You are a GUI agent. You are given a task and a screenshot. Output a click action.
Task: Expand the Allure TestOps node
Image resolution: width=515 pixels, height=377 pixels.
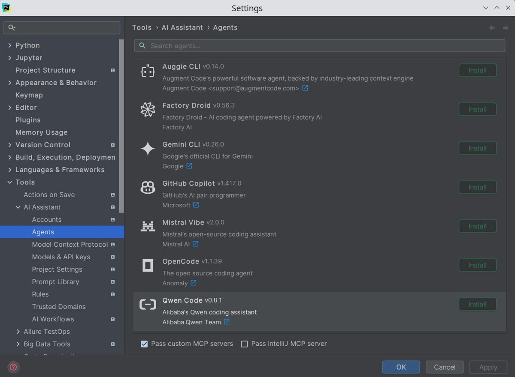pos(18,331)
